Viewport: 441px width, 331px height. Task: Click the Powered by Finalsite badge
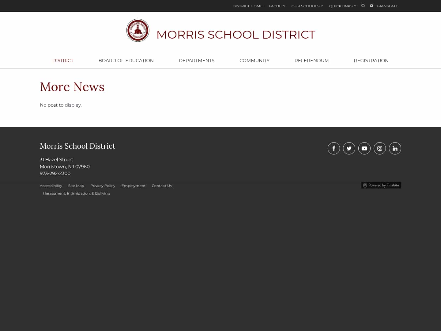[x=381, y=185]
